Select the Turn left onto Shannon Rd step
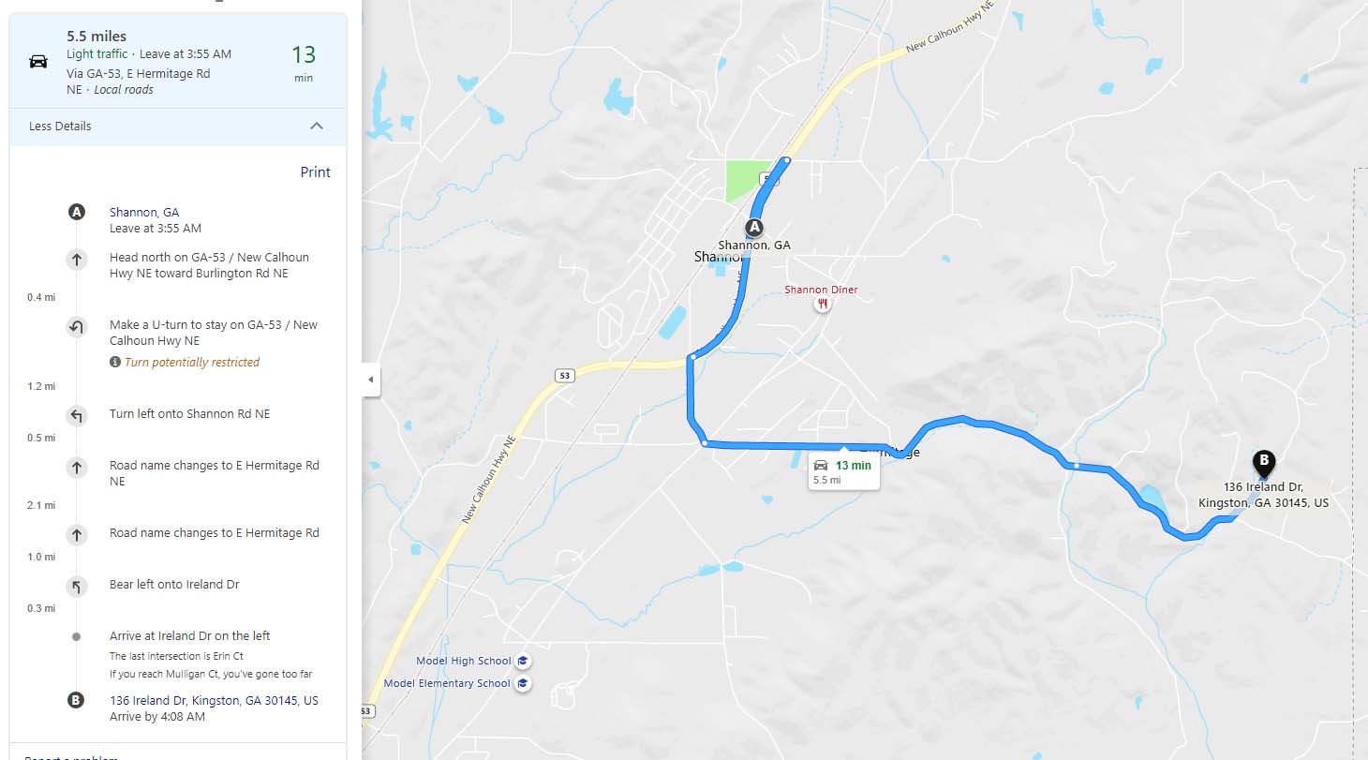Image resolution: width=1368 pixels, height=760 pixels. (x=189, y=414)
